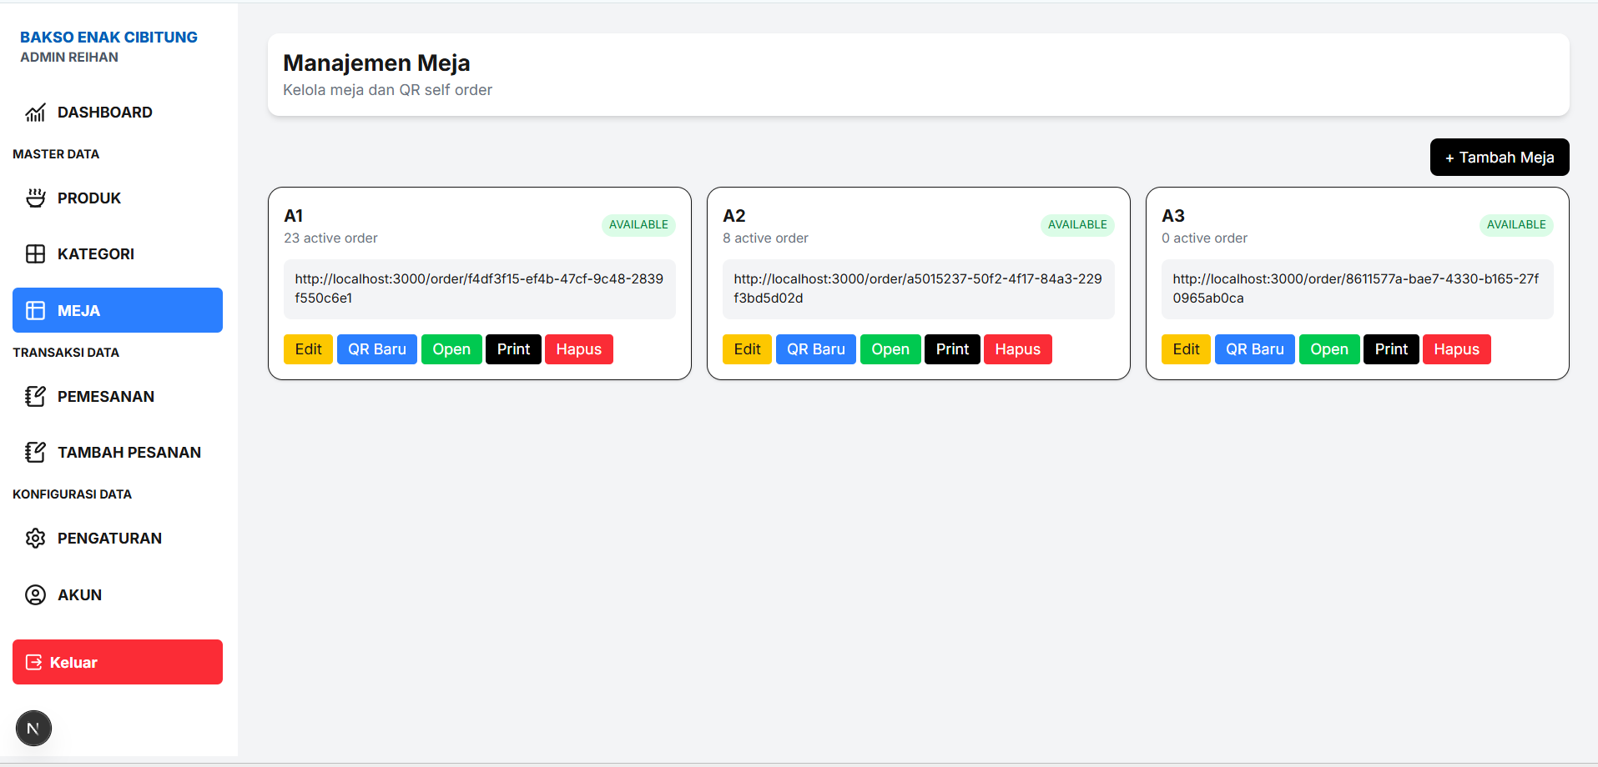Open the Pemesanan menu item
The width and height of the screenshot is (1598, 767).
(x=118, y=397)
